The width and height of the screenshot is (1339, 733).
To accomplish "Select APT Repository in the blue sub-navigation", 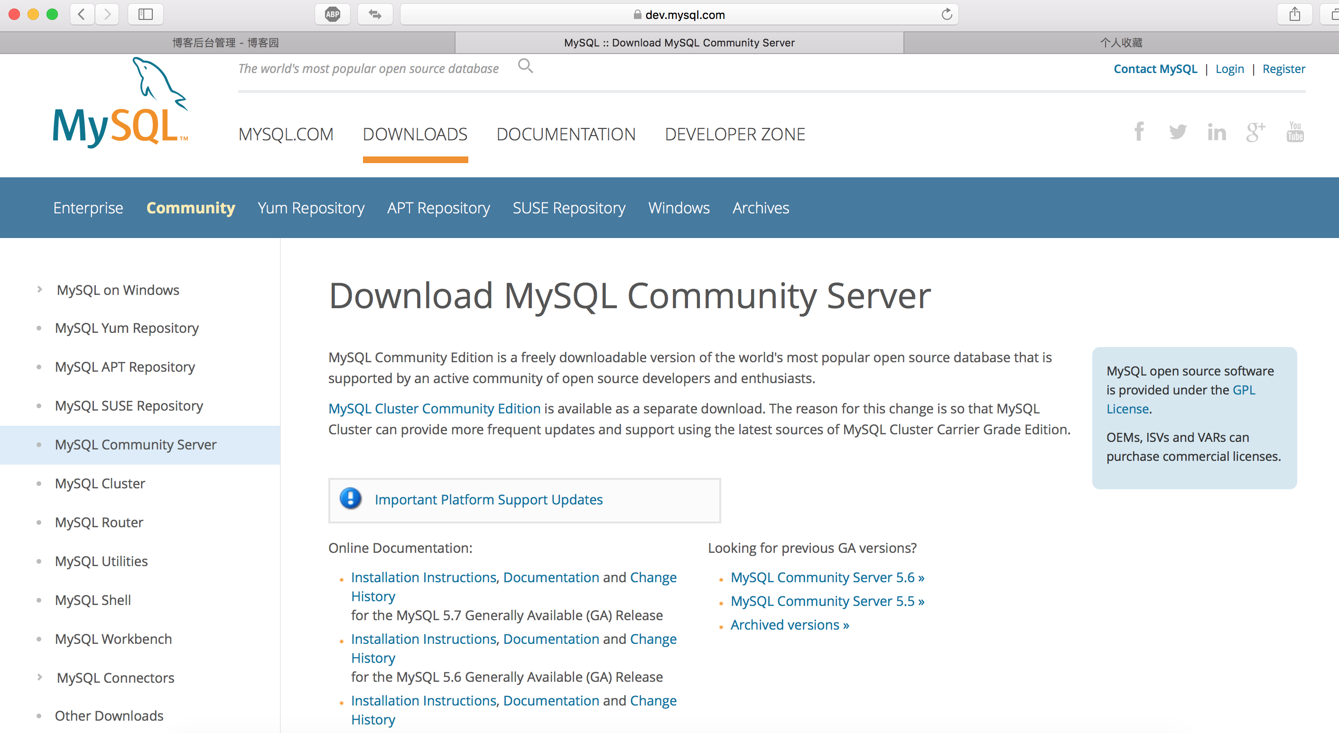I will point(438,208).
